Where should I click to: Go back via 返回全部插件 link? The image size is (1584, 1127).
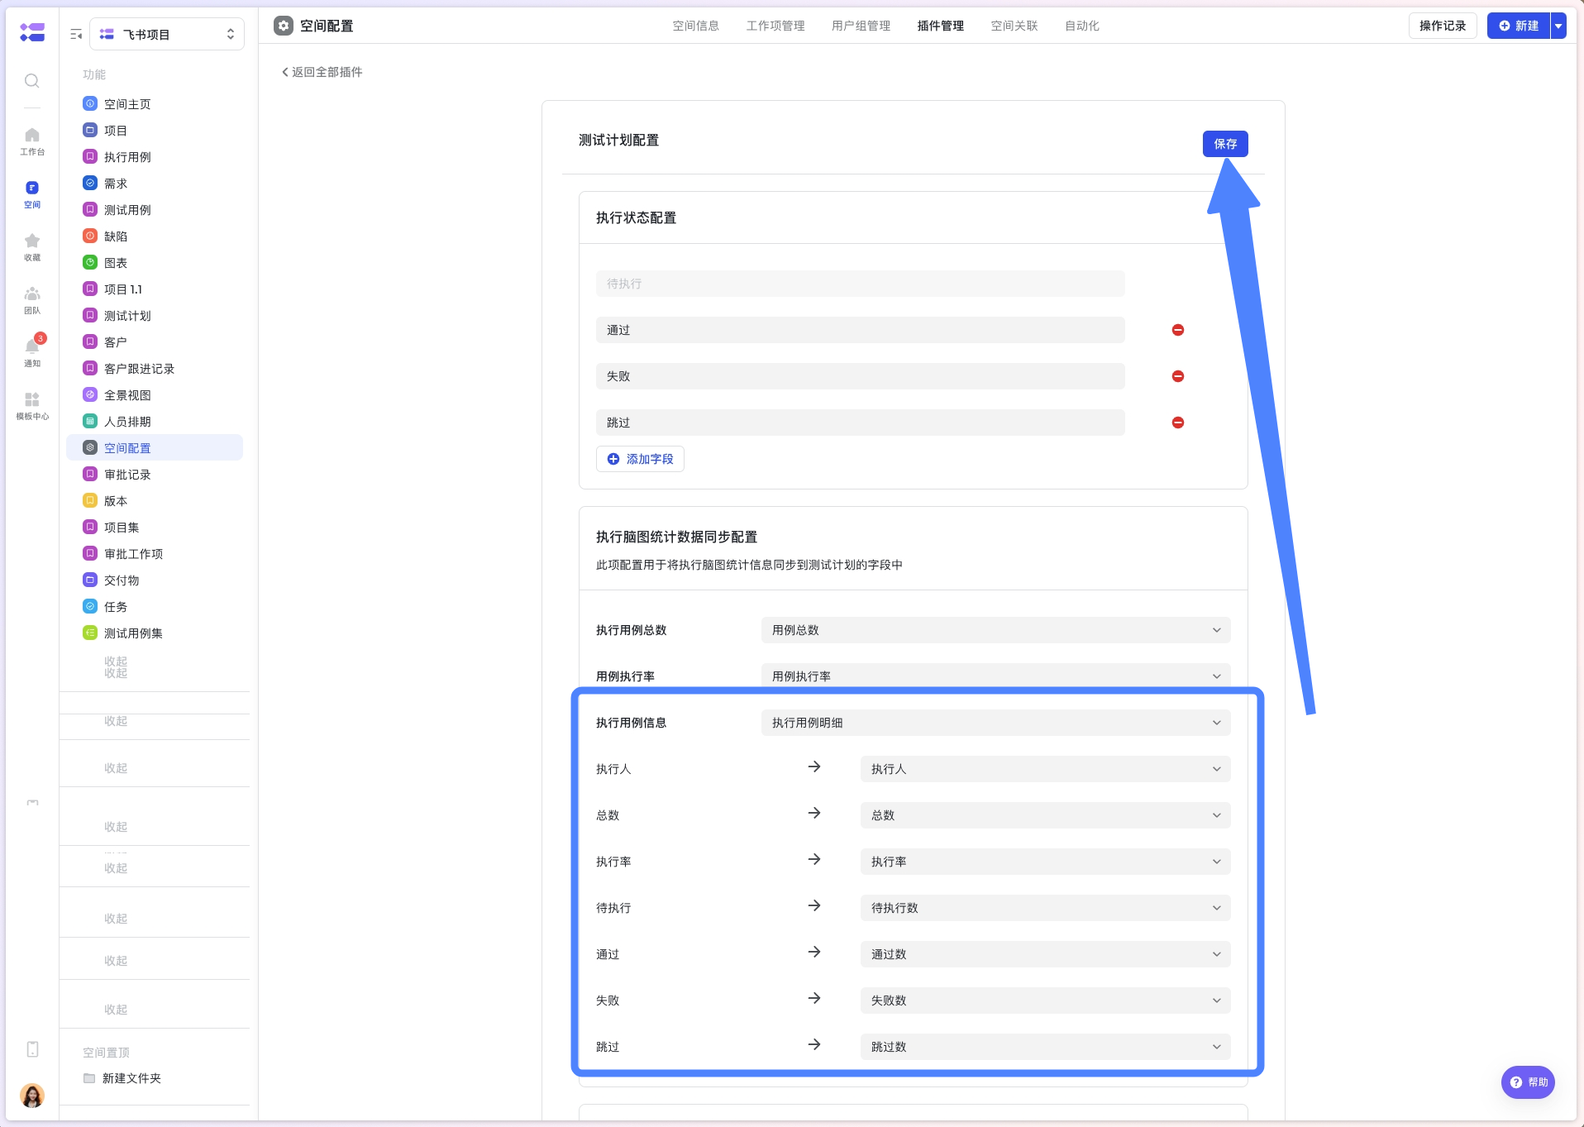322,72
